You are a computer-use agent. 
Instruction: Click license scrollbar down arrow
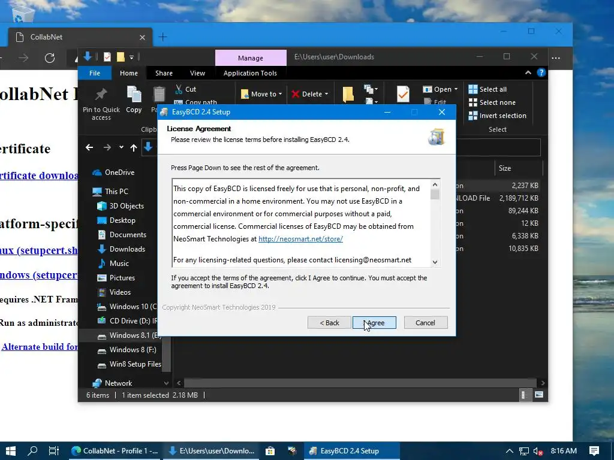click(x=435, y=262)
